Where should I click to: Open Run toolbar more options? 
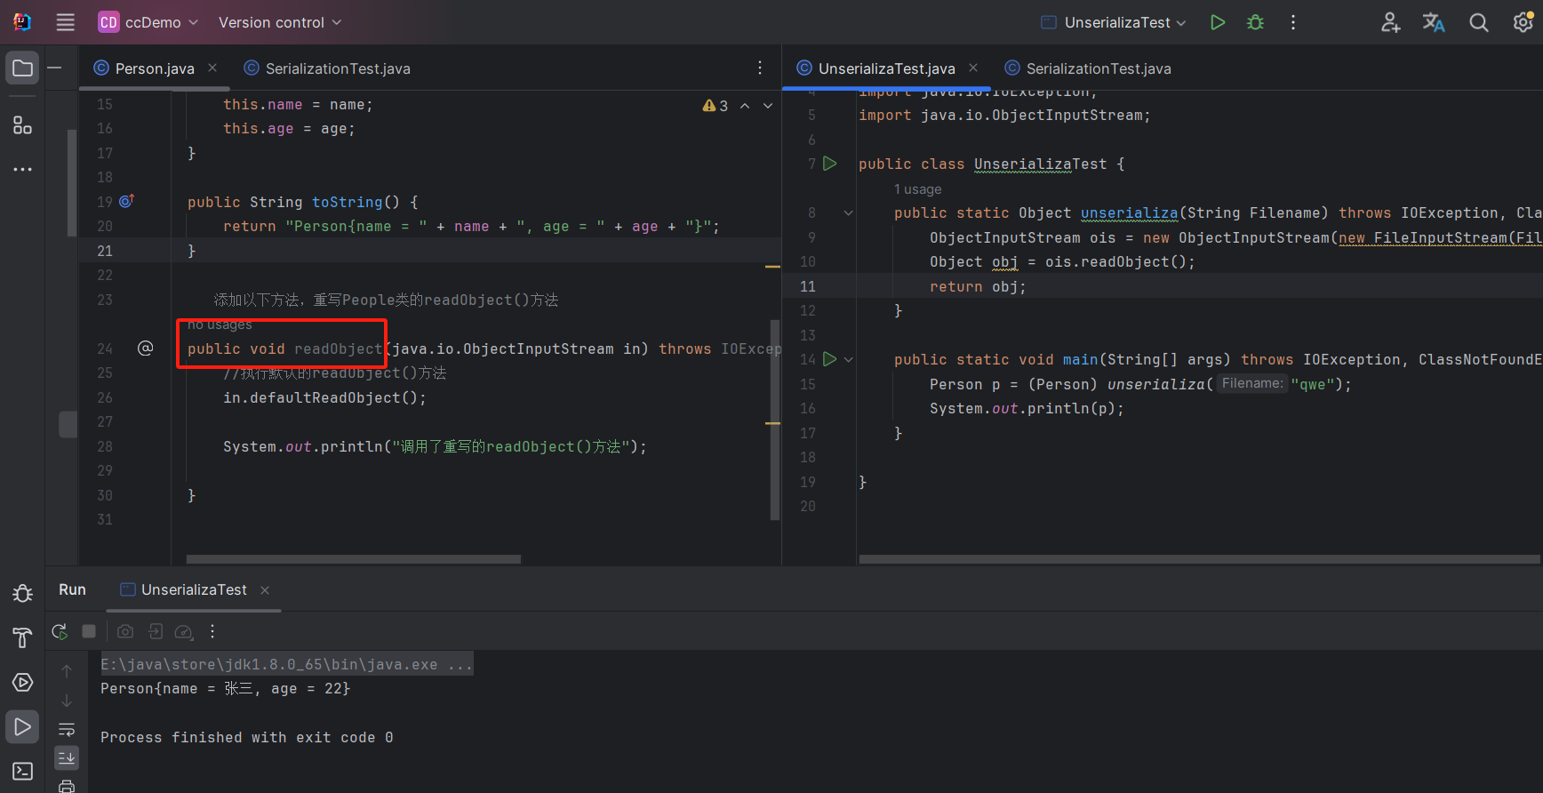(x=212, y=631)
